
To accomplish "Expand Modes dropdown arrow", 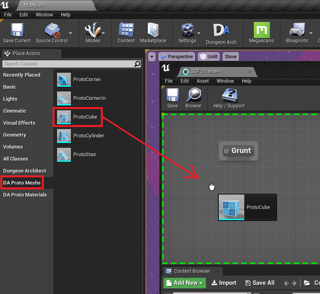I will [x=103, y=33].
